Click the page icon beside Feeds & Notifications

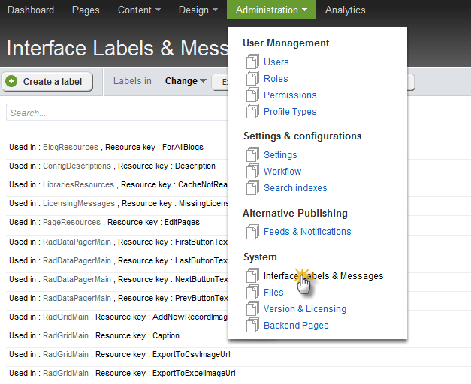(252, 232)
